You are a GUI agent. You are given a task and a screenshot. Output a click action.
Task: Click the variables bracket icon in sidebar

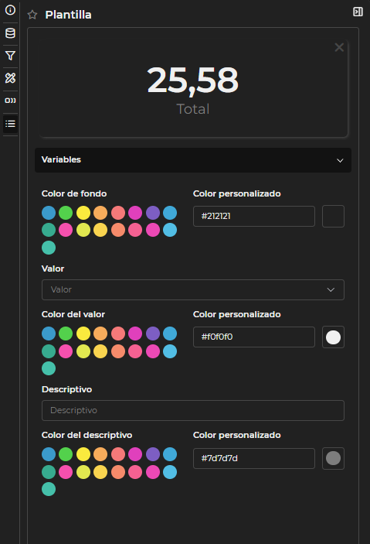click(x=10, y=101)
